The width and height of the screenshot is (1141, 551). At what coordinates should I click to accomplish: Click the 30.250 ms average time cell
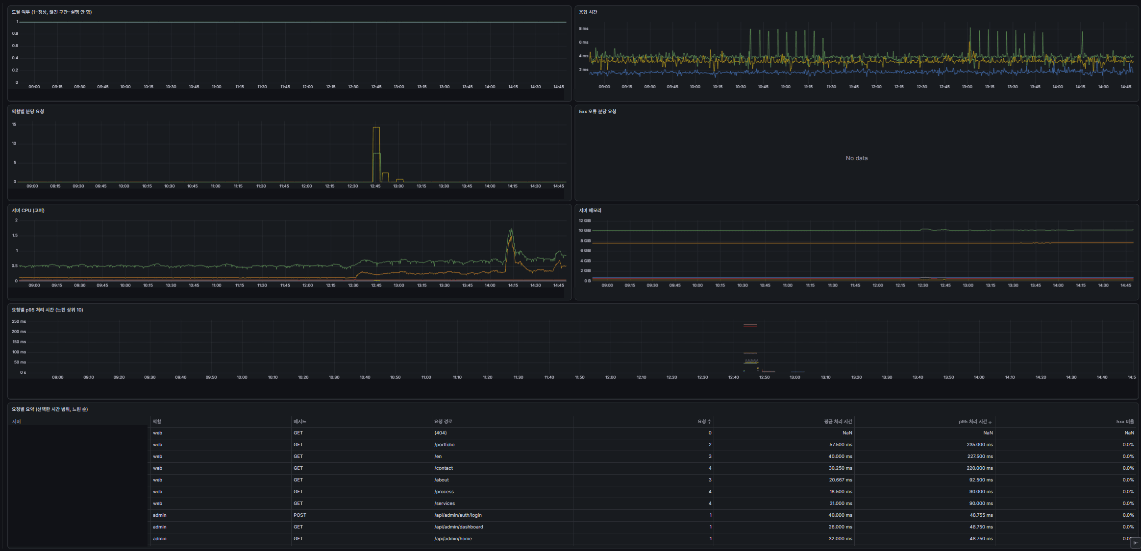click(x=841, y=468)
